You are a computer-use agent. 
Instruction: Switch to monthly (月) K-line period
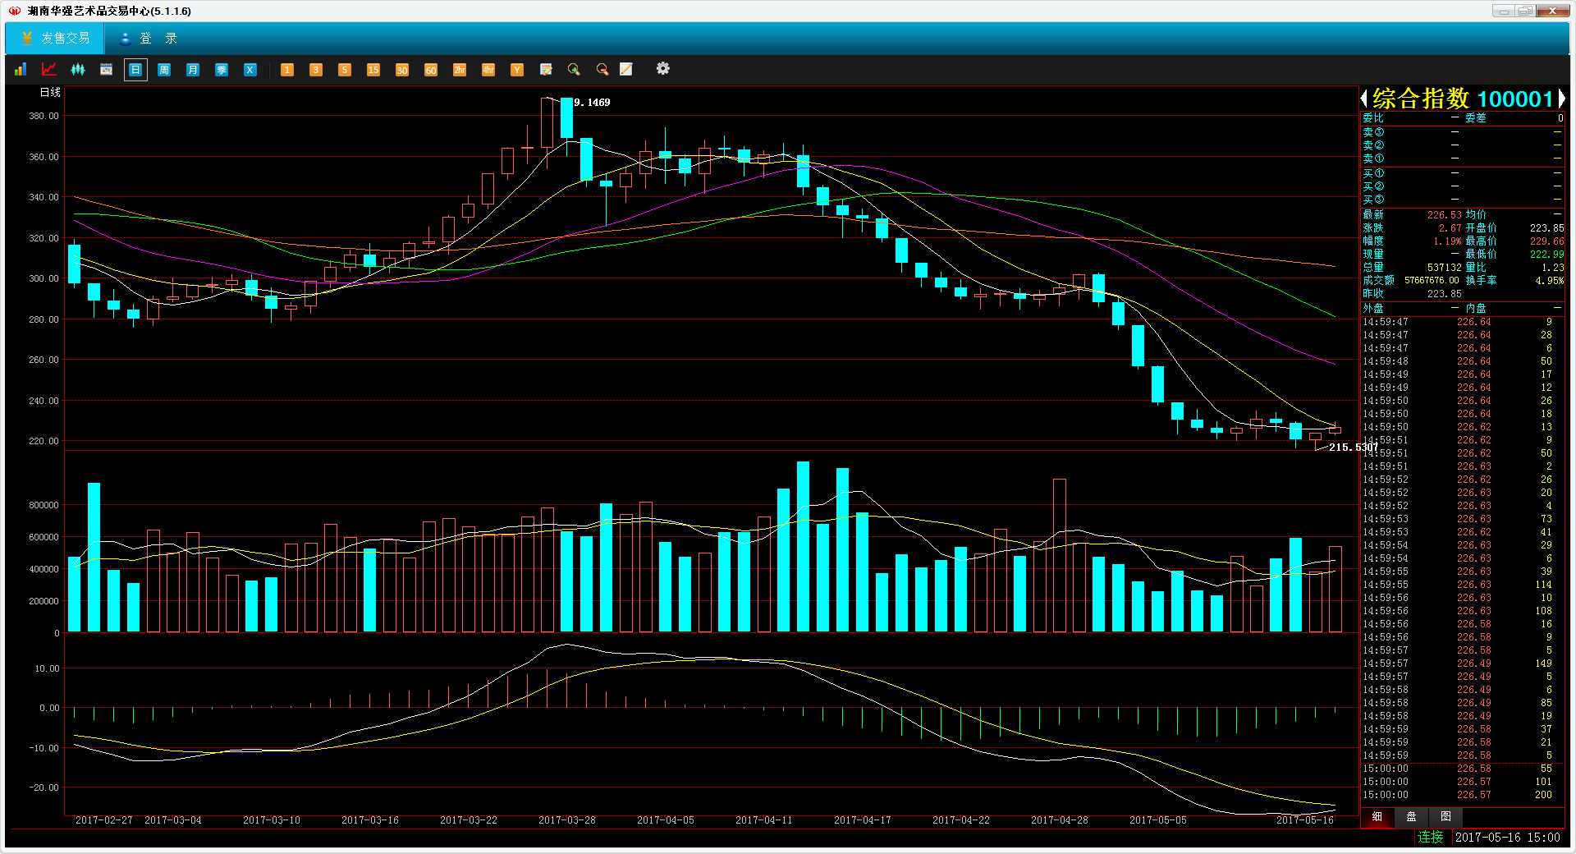(x=193, y=70)
